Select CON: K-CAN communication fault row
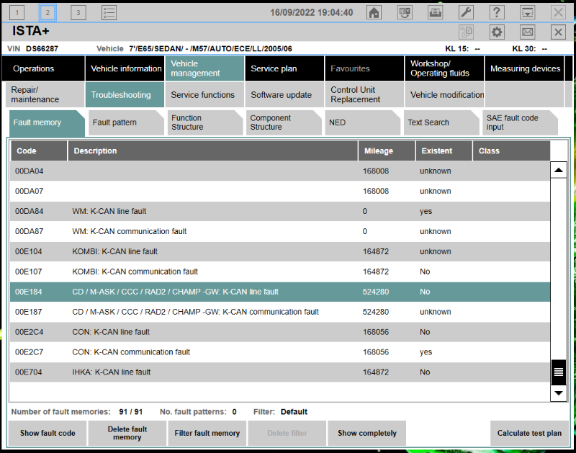Screen dimensions: 576x453 point(280,352)
